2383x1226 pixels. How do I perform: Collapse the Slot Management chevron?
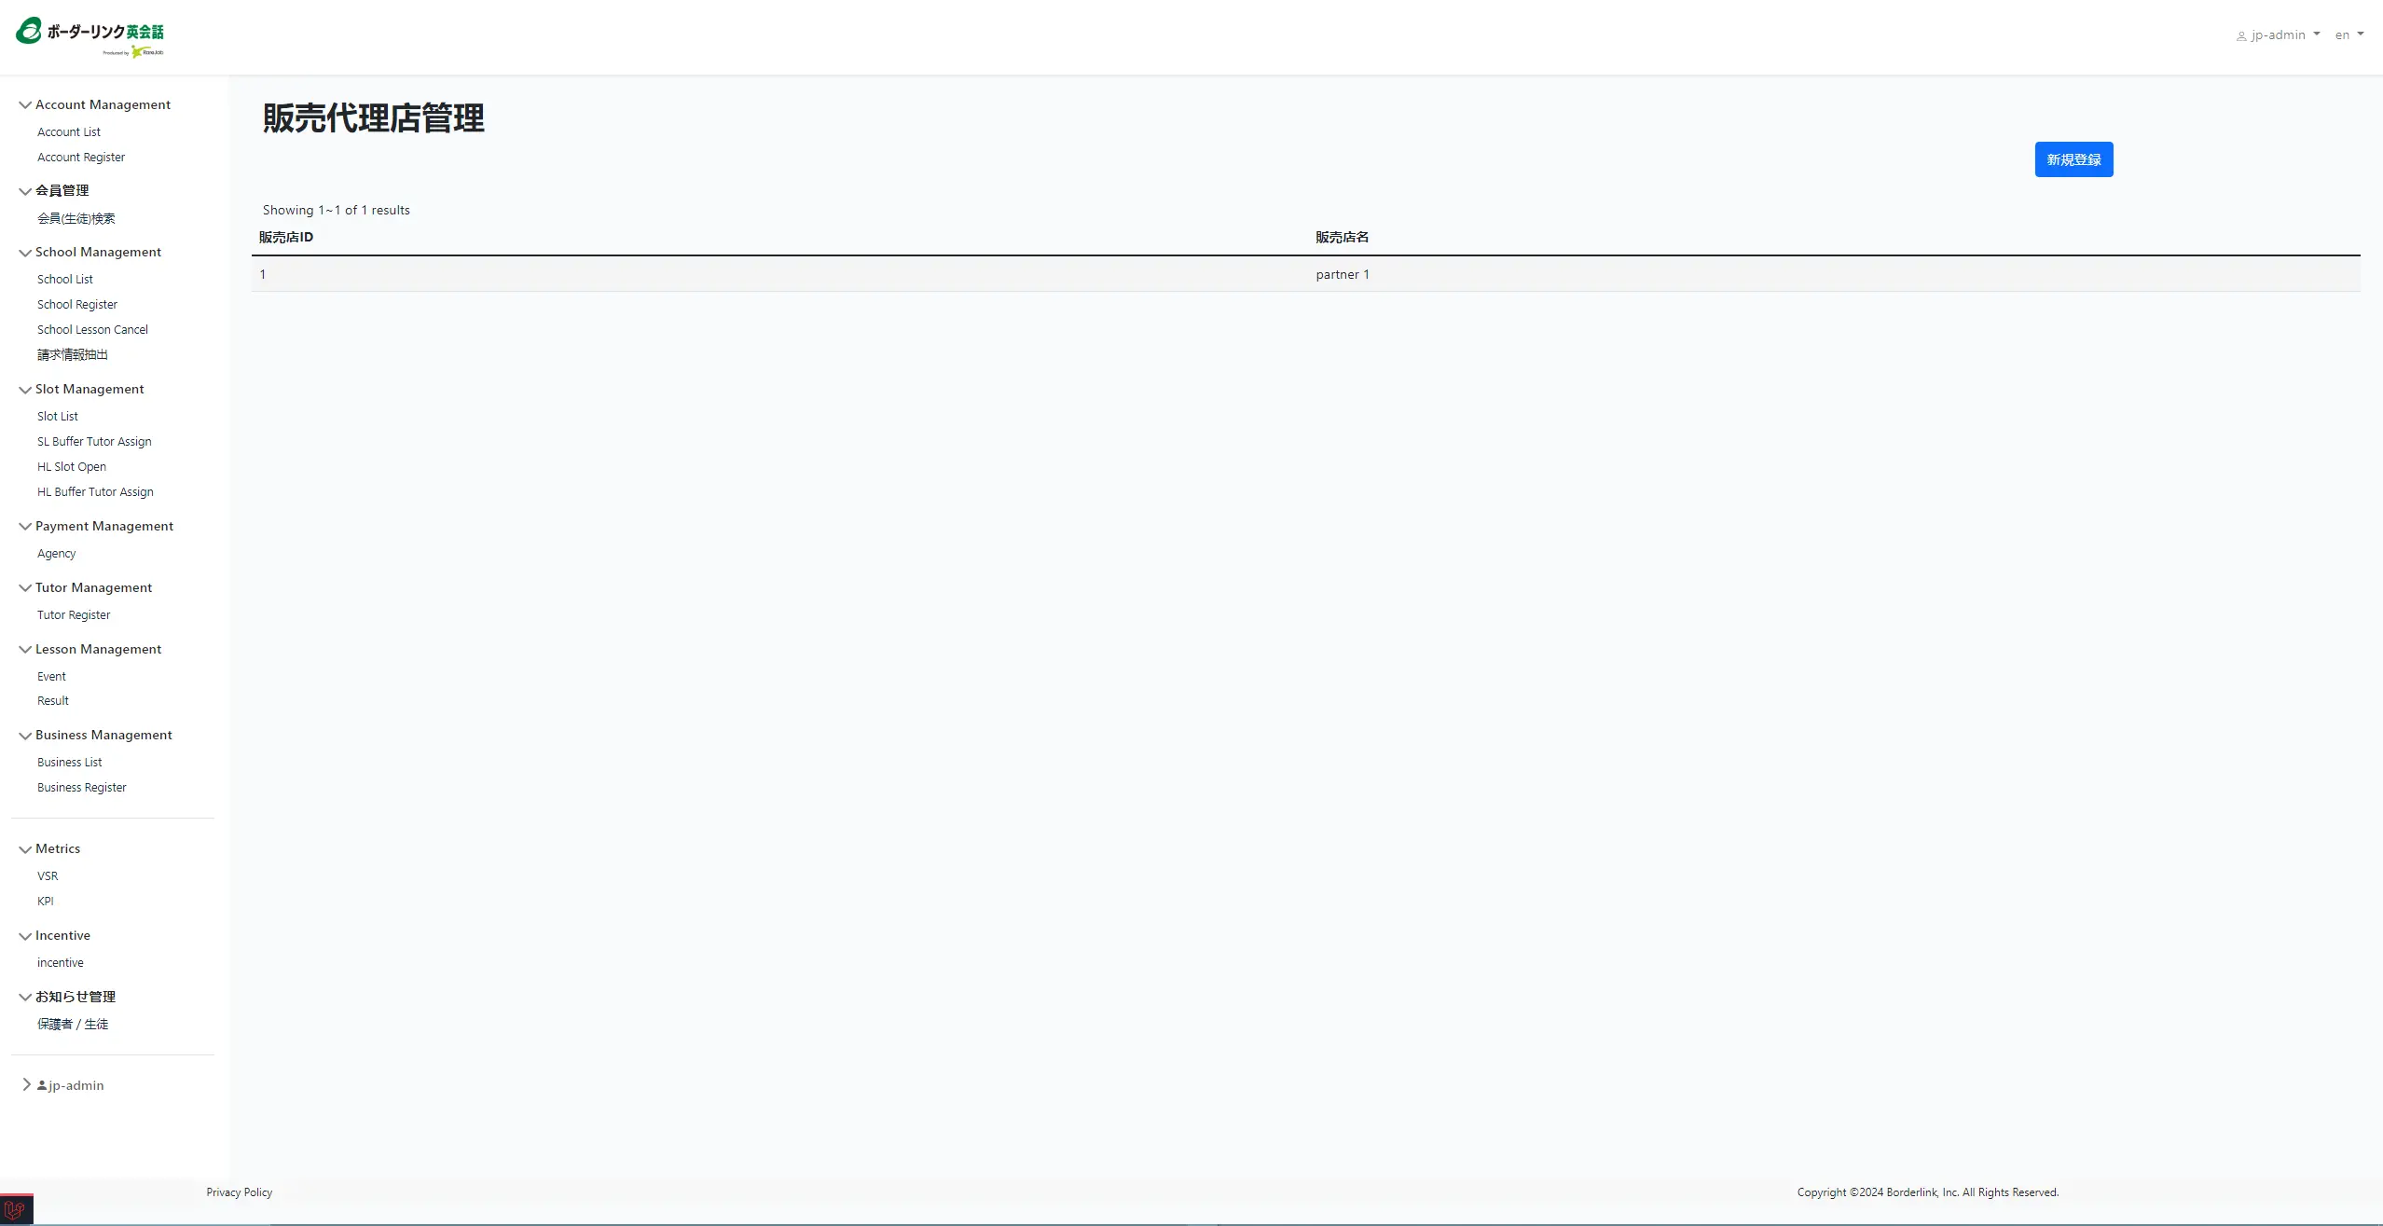tap(25, 390)
